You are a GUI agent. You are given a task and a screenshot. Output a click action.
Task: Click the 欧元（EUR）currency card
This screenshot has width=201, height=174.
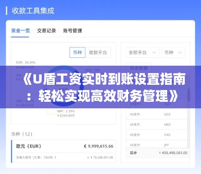coord(63,151)
